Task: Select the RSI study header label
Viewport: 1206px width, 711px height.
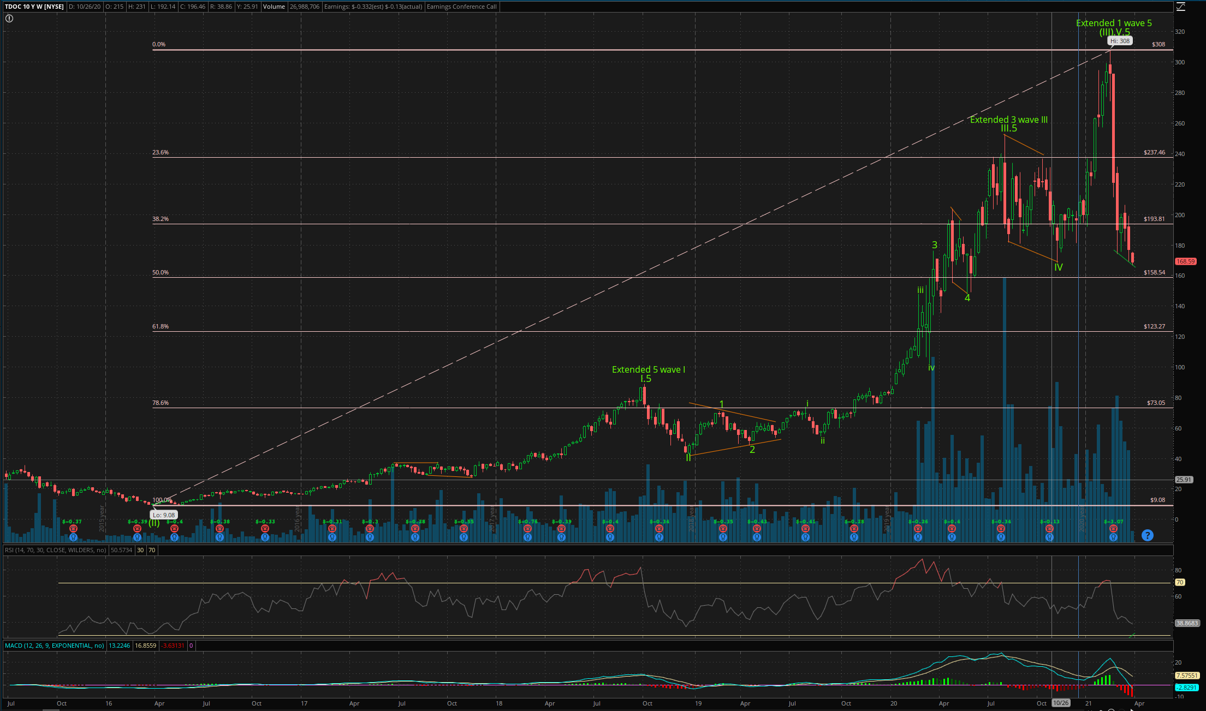Action: (55, 550)
